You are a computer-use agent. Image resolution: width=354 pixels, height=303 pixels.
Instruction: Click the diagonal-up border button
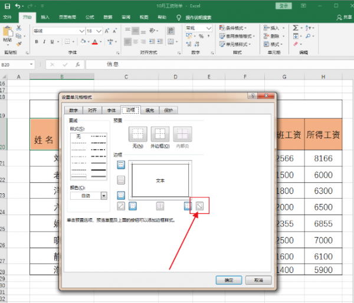coord(121,206)
